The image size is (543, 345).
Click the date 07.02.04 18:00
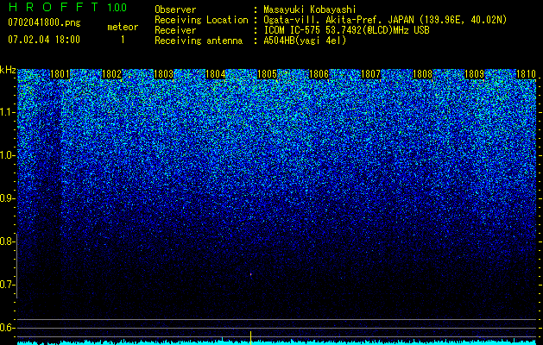click(x=44, y=40)
